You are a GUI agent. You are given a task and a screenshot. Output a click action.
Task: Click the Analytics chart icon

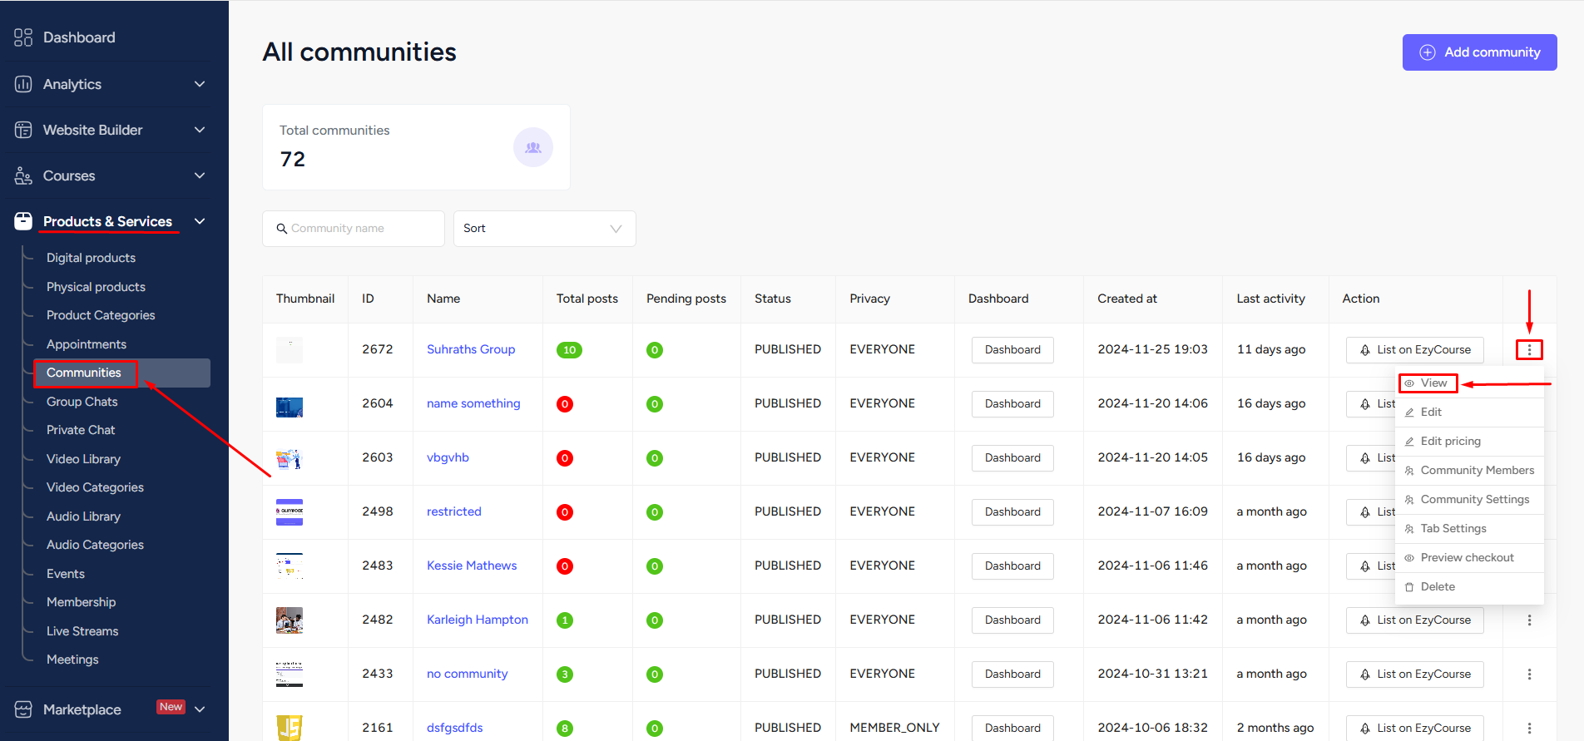point(23,84)
